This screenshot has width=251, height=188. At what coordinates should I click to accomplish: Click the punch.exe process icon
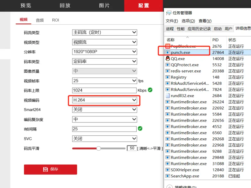(x=168, y=52)
